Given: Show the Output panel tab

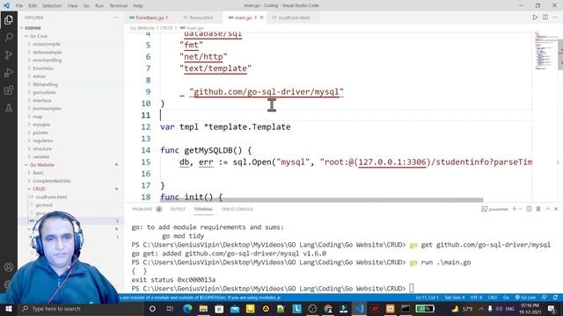Looking at the screenshot, I should point(178,209).
